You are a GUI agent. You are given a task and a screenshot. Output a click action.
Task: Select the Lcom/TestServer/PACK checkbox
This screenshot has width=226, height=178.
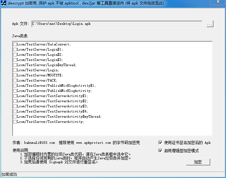click(15, 80)
